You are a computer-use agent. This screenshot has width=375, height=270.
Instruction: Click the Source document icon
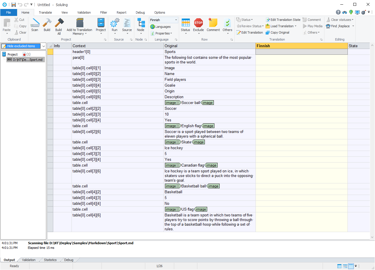pos(127,23)
